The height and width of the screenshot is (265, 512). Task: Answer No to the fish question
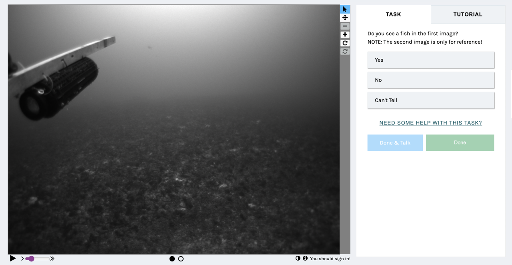click(431, 80)
